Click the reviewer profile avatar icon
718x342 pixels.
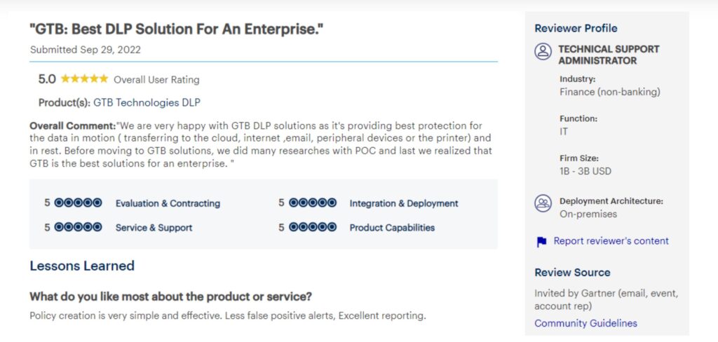click(543, 51)
